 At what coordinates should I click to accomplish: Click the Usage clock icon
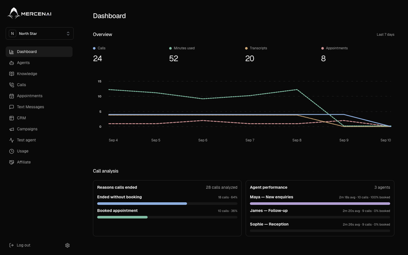[x=12, y=151]
